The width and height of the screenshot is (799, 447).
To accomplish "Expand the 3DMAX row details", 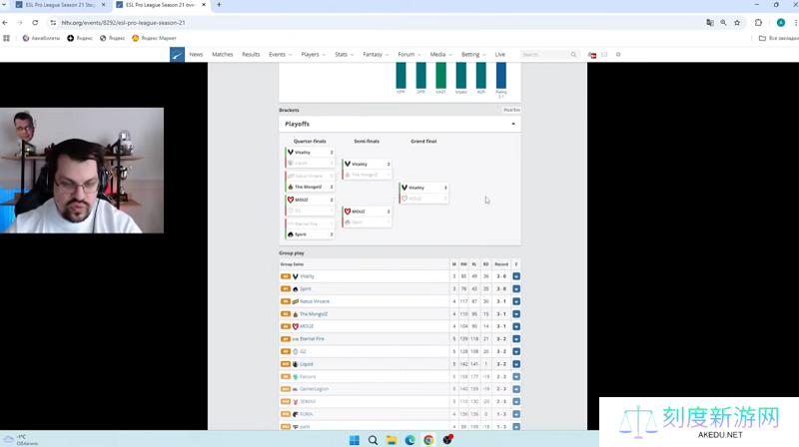I will (516, 402).
